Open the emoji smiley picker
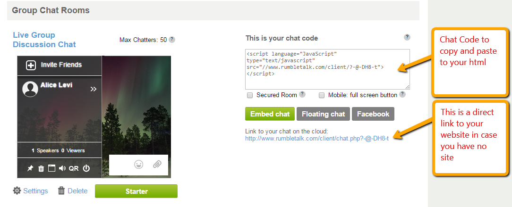This screenshot has width=512, height=207. [139, 165]
